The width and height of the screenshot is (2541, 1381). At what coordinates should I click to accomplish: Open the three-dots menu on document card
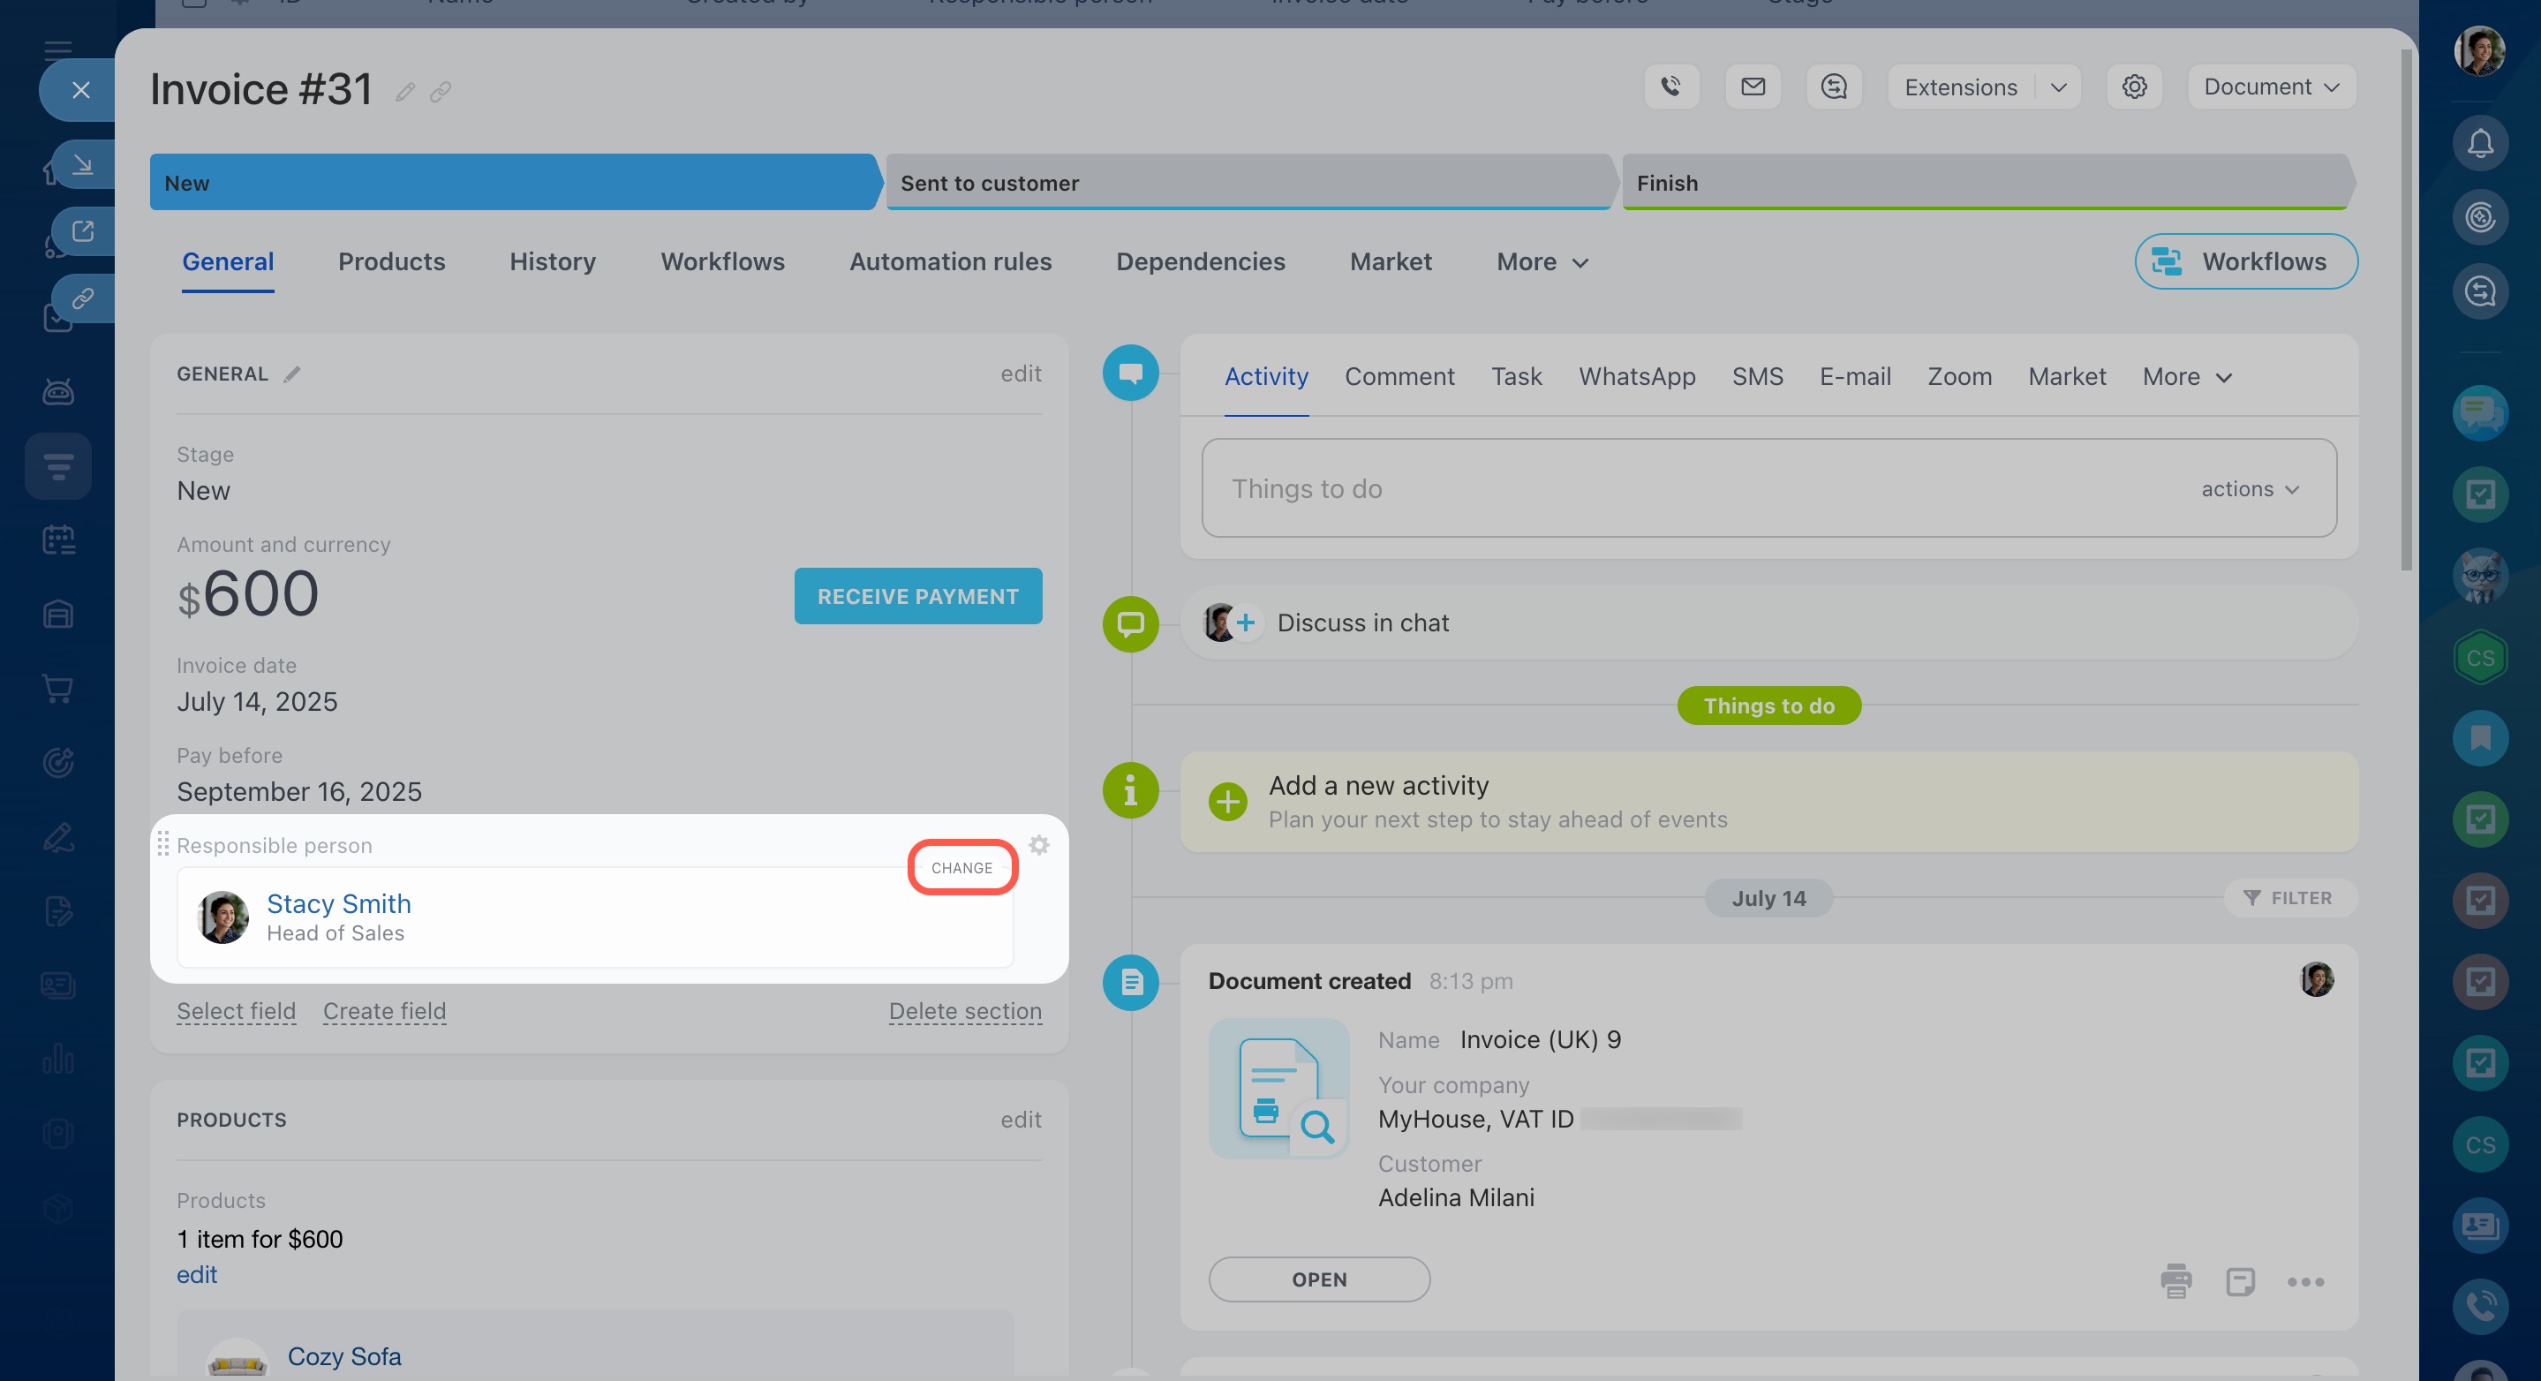tap(2305, 1281)
